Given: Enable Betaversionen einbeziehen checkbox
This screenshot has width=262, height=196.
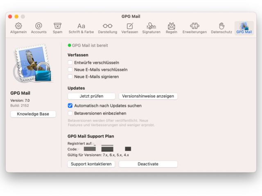Looking at the screenshot, I should coord(70,113).
